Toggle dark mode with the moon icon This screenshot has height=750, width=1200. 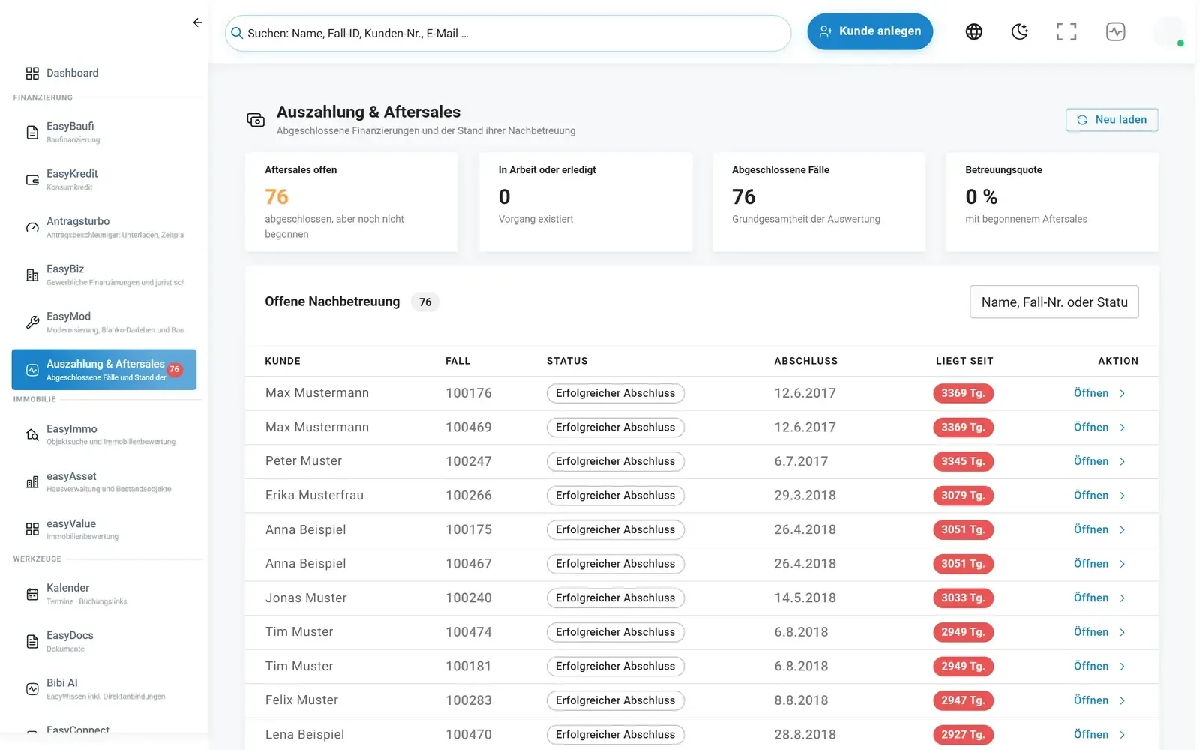point(1020,31)
